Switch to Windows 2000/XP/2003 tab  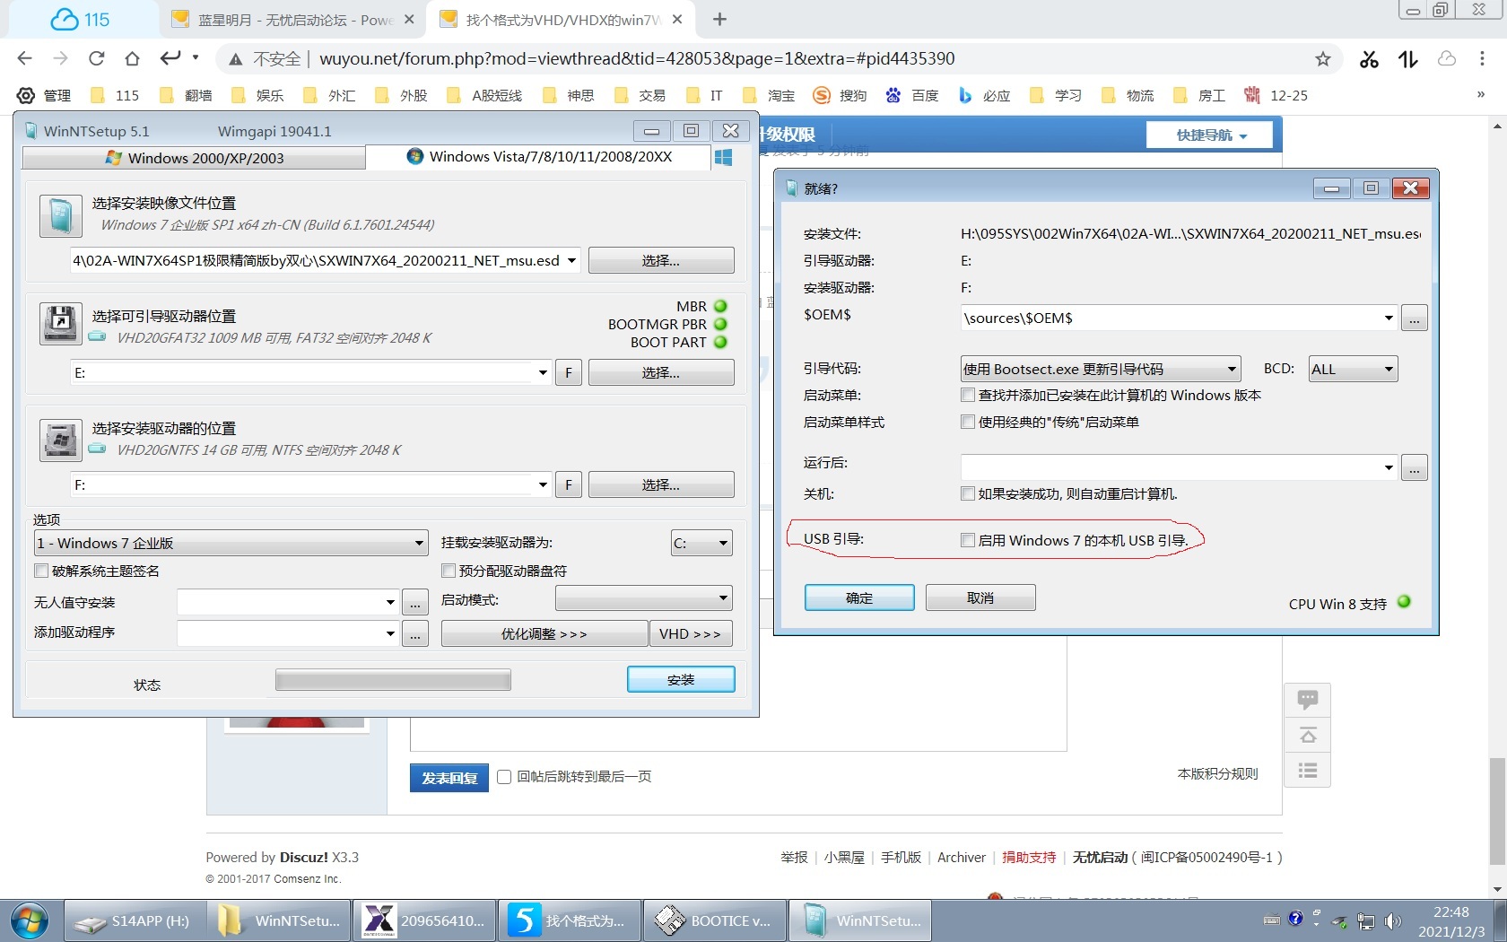[x=194, y=158]
